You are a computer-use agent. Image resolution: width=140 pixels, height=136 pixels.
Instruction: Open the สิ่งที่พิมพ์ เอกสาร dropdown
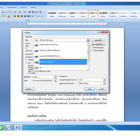pos(55,77)
